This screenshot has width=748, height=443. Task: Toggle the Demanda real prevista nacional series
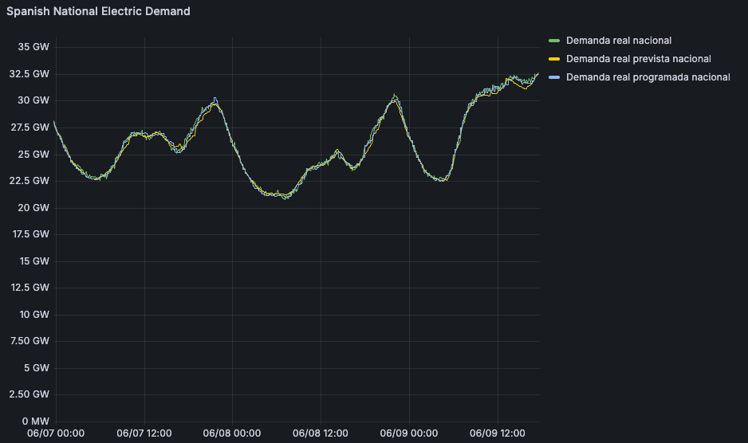638,59
